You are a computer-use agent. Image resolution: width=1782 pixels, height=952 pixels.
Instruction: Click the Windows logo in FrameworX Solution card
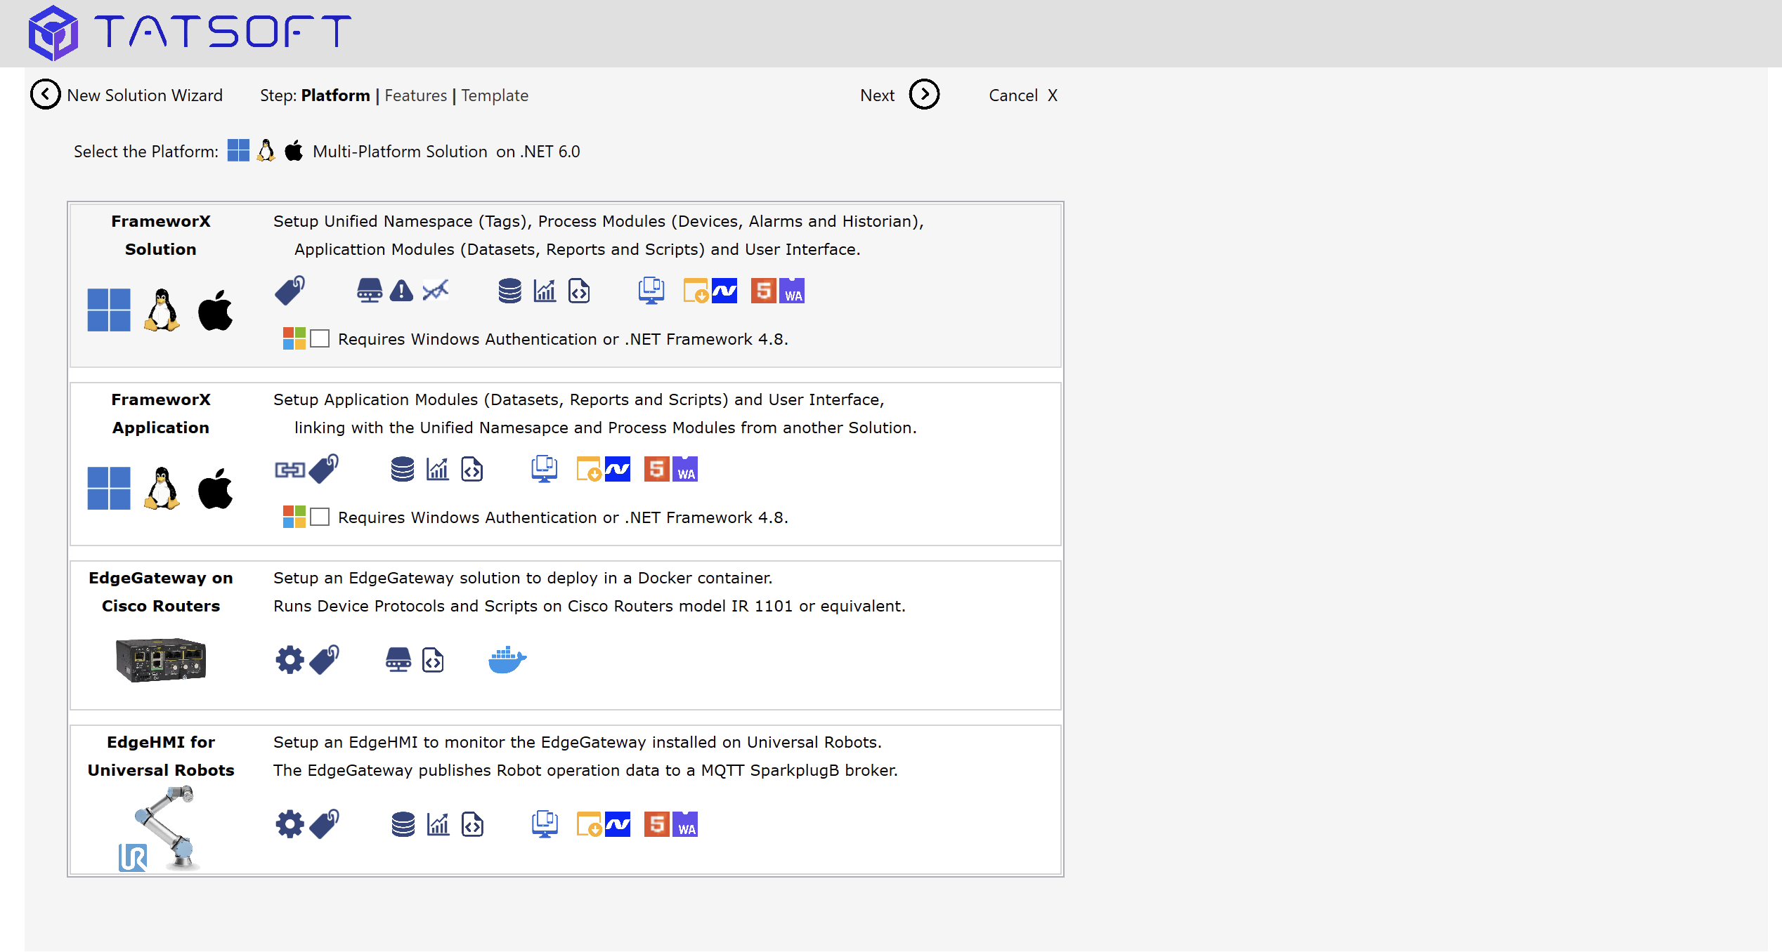pyautogui.click(x=109, y=310)
